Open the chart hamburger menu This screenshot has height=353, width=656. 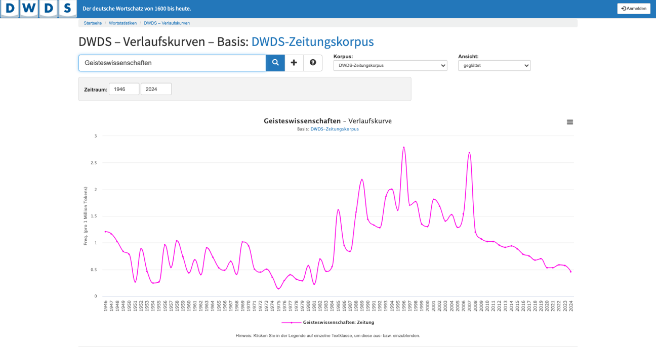pyautogui.click(x=570, y=122)
